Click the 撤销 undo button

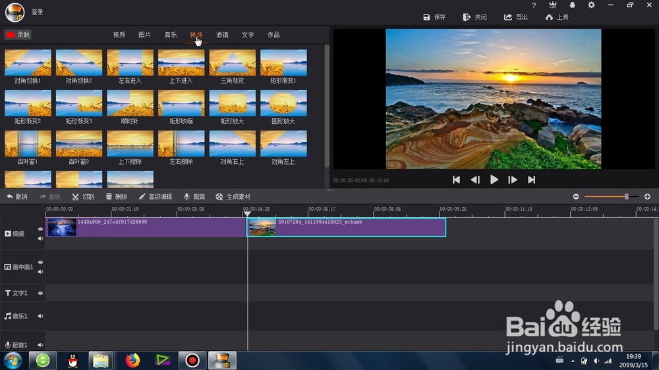[17, 197]
